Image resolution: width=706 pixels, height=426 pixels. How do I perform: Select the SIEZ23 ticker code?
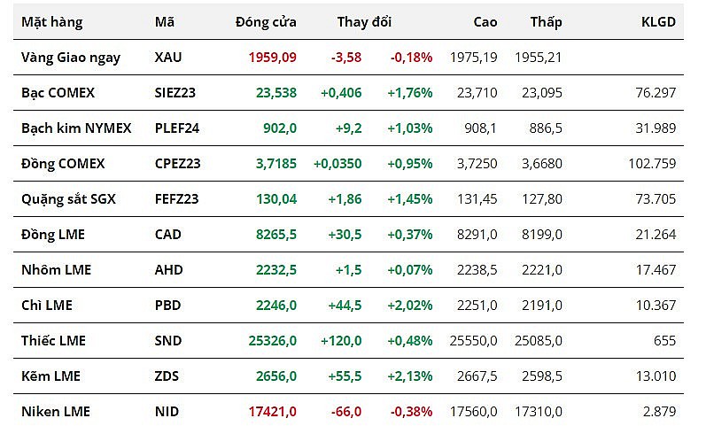176,93
